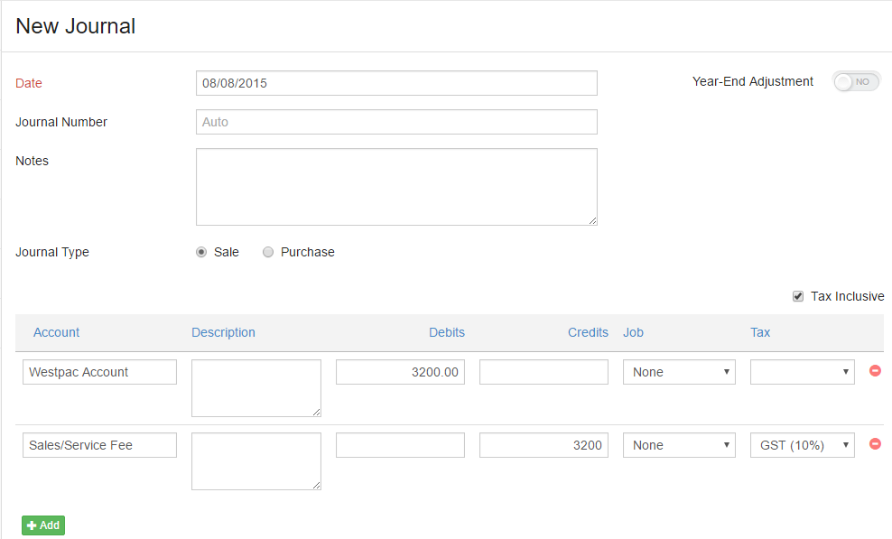The width and height of the screenshot is (892, 539).
Task: Click the Sales/Service Fee account field
Action: point(99,445)
